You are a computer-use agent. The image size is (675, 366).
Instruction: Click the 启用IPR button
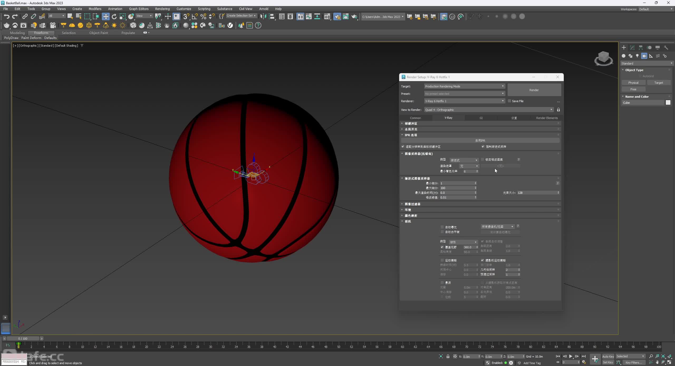coord(480,140)
